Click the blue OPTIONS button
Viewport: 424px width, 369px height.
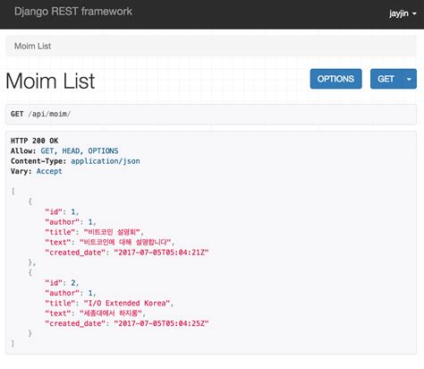[x=335, y=79]
